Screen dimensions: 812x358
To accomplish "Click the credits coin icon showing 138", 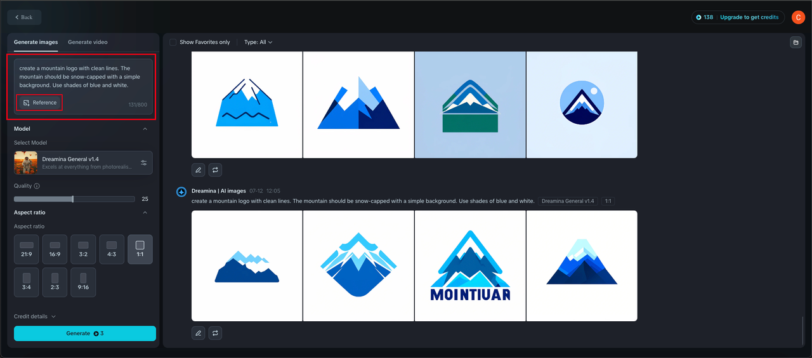I will tap(698, 17).
